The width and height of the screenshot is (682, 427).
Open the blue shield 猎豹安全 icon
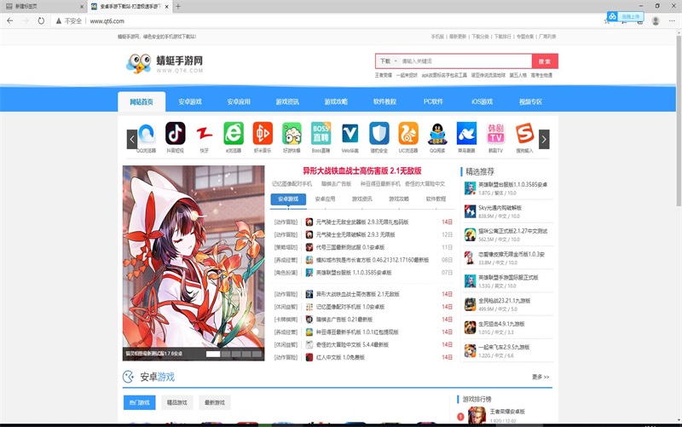(379, 133)
